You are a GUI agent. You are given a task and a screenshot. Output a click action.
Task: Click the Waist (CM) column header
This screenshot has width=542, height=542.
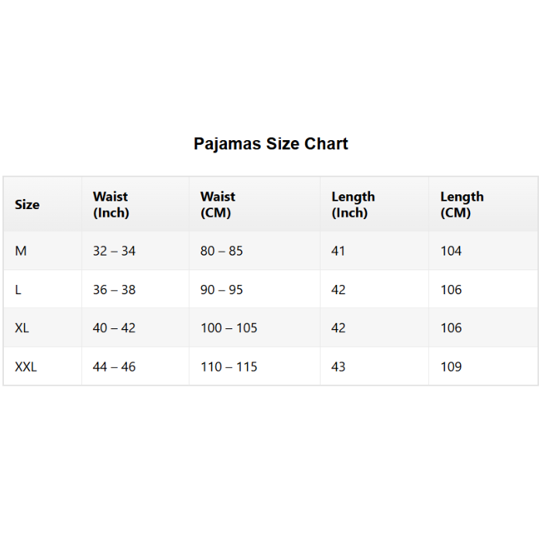[x=218, y=204]
